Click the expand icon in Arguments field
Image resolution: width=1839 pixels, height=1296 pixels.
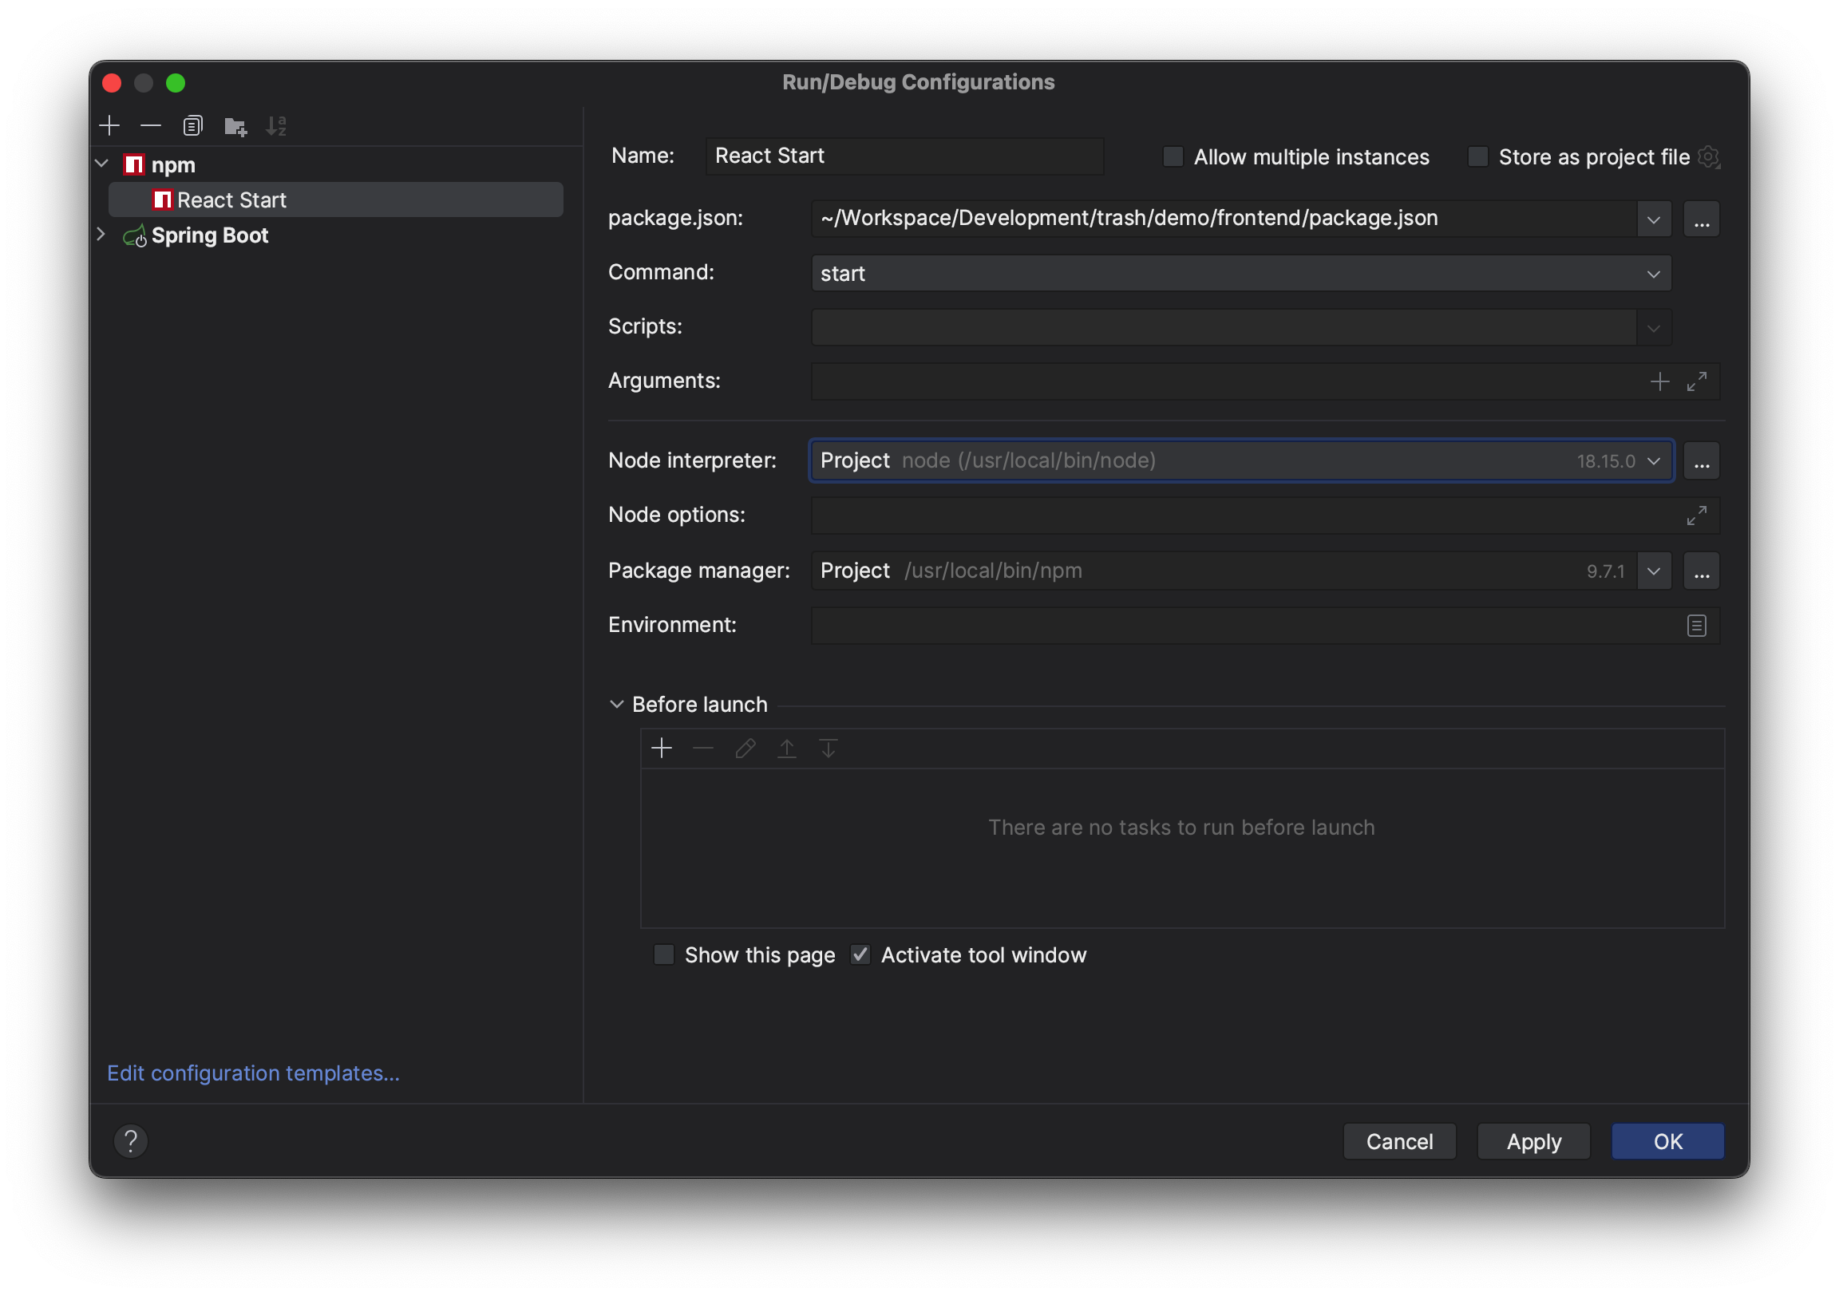click(1695, 381)
